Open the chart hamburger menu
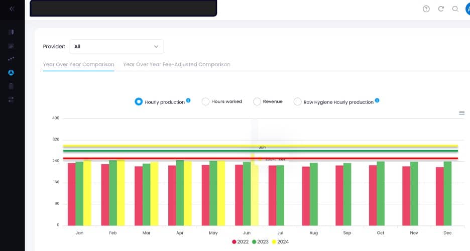The image size is (470, 251). (461, 113)
